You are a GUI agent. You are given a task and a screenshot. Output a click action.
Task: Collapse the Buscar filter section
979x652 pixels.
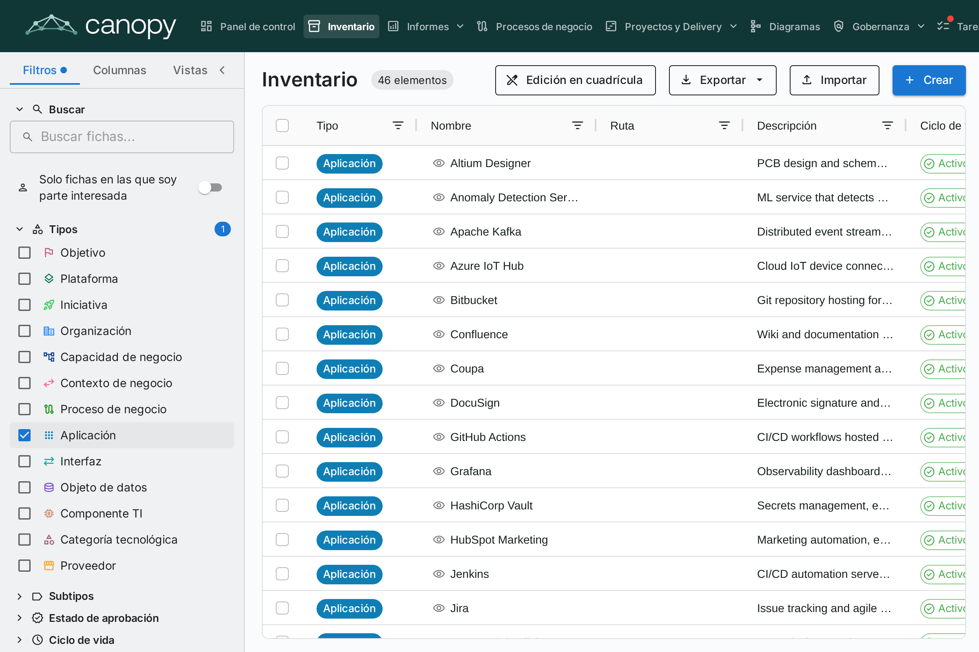pyautogui.click(x=19, y=109)
